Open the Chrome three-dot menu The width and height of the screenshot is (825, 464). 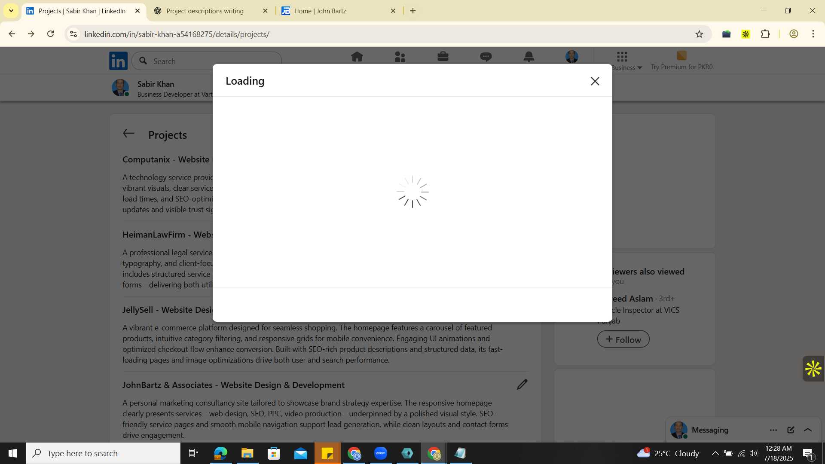click(813, 34)
